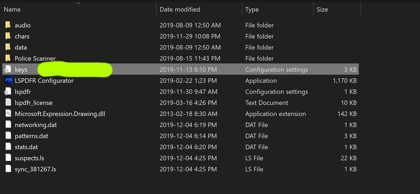Sort files by the Type column
The image size is (420, 194).
click(252, 9)
